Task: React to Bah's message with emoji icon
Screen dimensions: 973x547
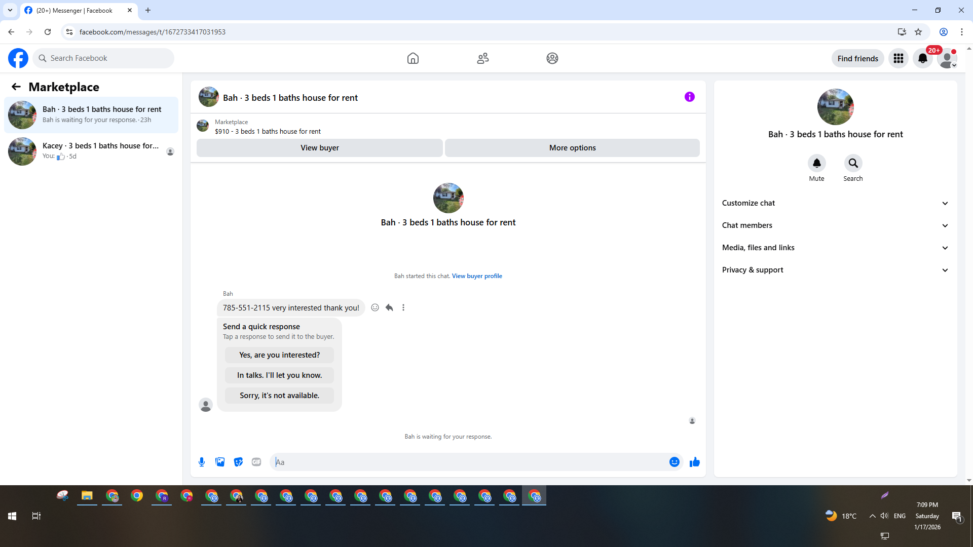Action: click(x=375, y=307)
